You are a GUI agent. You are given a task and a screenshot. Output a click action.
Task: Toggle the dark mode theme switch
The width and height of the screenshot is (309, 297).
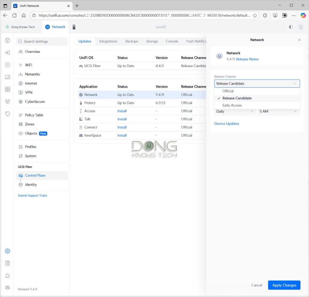(x=290, y=27)
